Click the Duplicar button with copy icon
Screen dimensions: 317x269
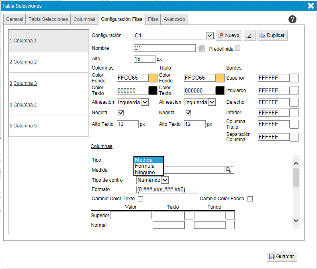(x=272, y=35)
